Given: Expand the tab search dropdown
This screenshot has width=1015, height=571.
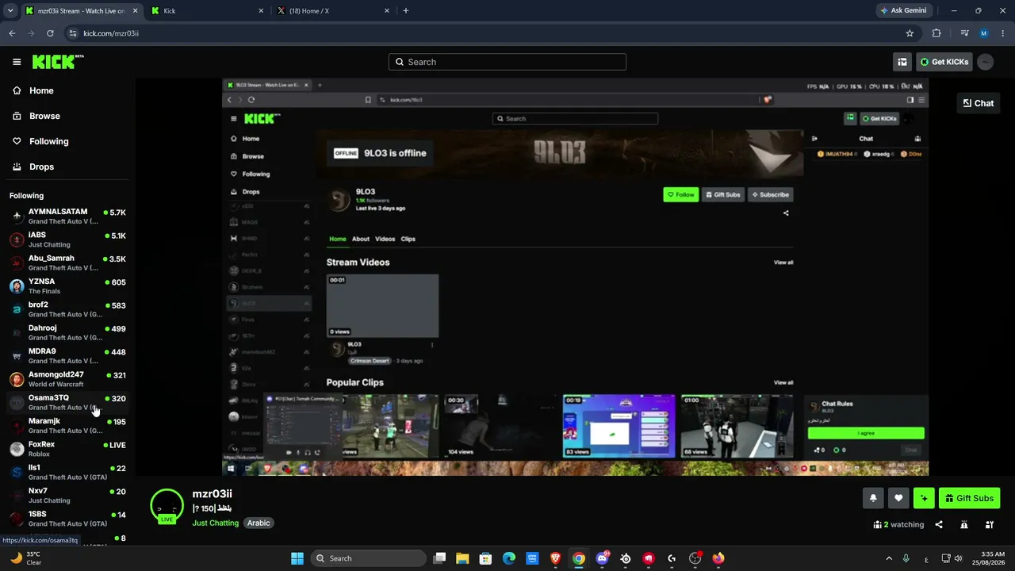Looking at the screenshot, I should point(10,11).
